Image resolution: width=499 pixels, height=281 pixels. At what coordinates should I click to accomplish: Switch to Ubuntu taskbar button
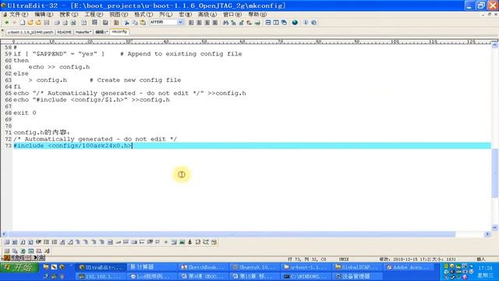(x=255, y=267)
